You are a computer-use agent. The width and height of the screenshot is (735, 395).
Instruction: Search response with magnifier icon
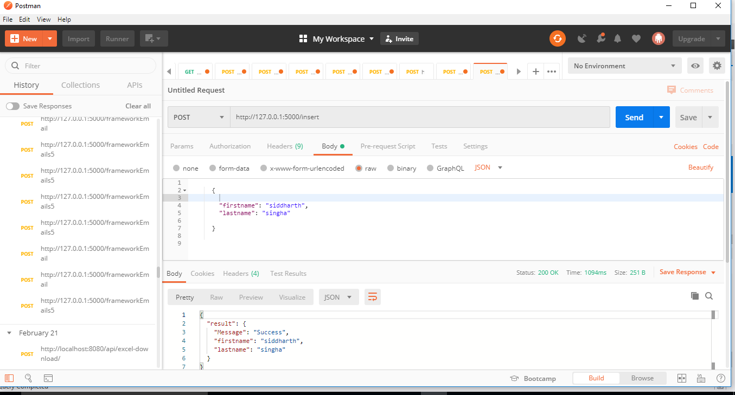[x=709, y=296]
